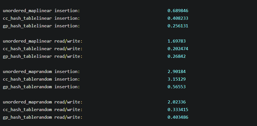Click the value 0.403486
Screen dimensions: 257x126
pyautogui.click(x=178, y=117)
